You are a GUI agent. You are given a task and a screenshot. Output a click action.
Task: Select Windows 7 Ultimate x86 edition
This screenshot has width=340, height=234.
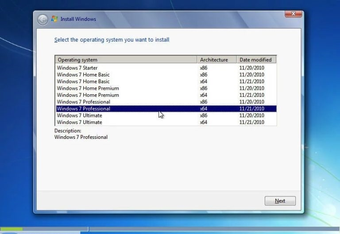pyautogui.click(x=80, y=115)
